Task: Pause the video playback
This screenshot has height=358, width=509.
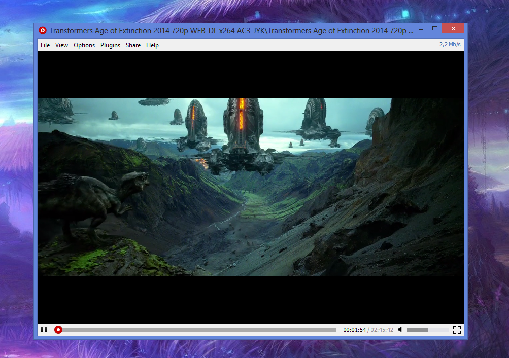Action: point(44,330)
